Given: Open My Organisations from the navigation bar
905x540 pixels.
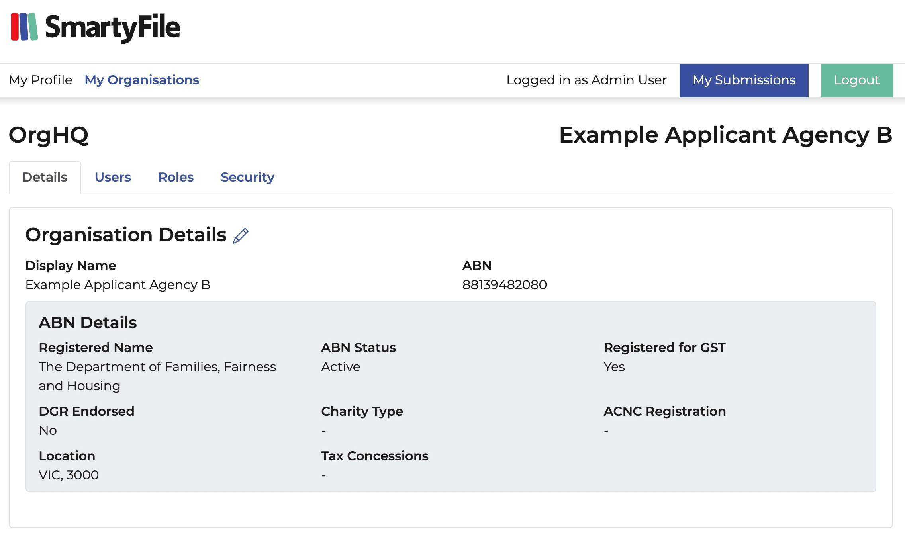Looking at the screenshot, I should [x=142, y=80].
